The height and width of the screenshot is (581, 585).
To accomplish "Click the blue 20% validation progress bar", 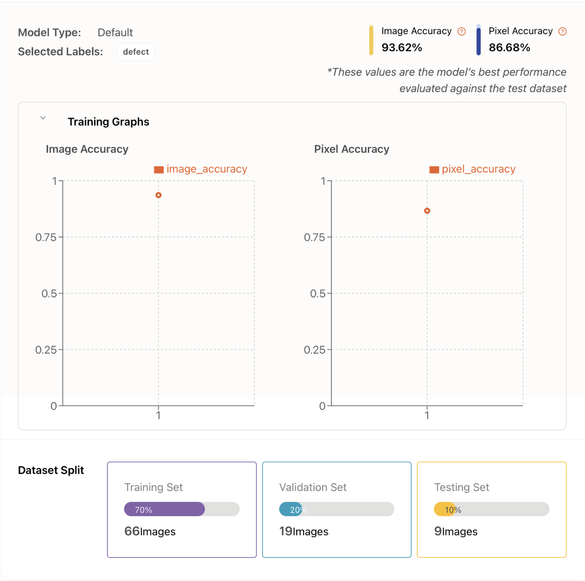I will pos(291,509).
